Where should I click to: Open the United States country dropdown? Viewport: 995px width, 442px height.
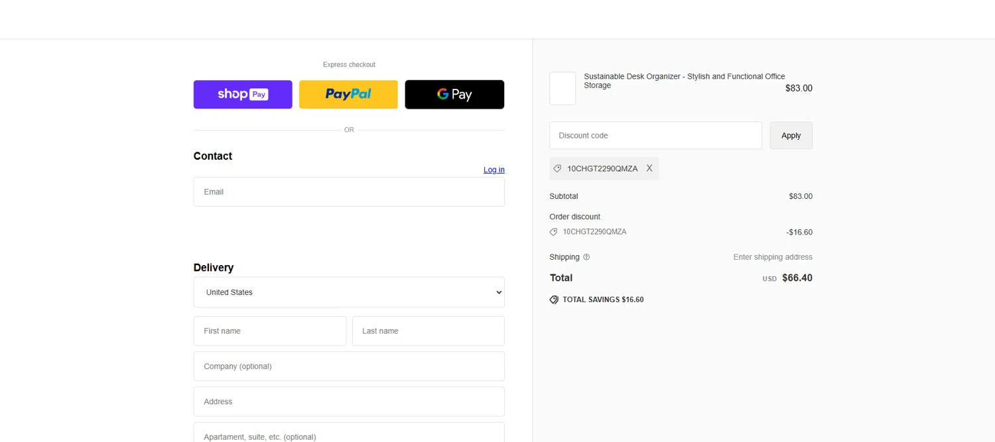tap(349, 292)
